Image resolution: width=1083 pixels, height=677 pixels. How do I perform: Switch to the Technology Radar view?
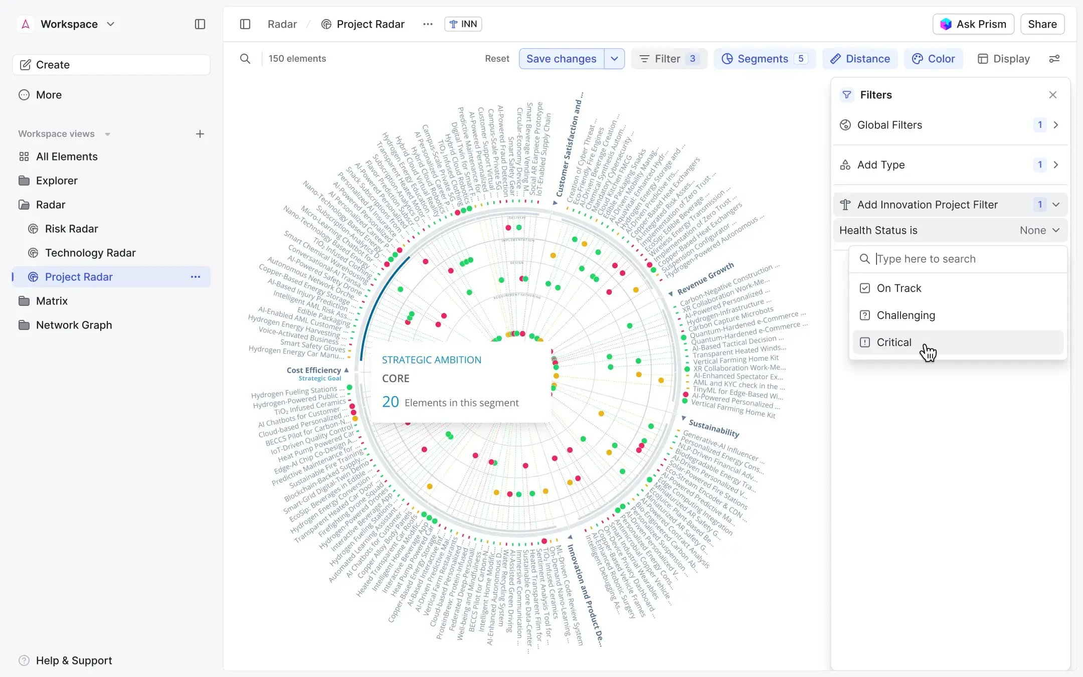tap(90, 252)
